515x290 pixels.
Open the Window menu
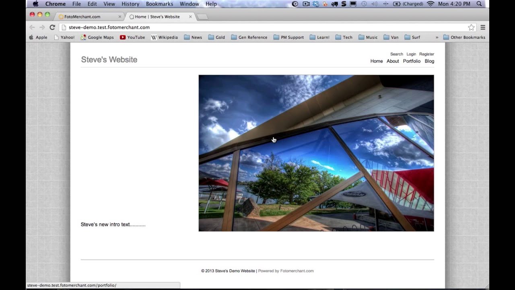[189, 4]
